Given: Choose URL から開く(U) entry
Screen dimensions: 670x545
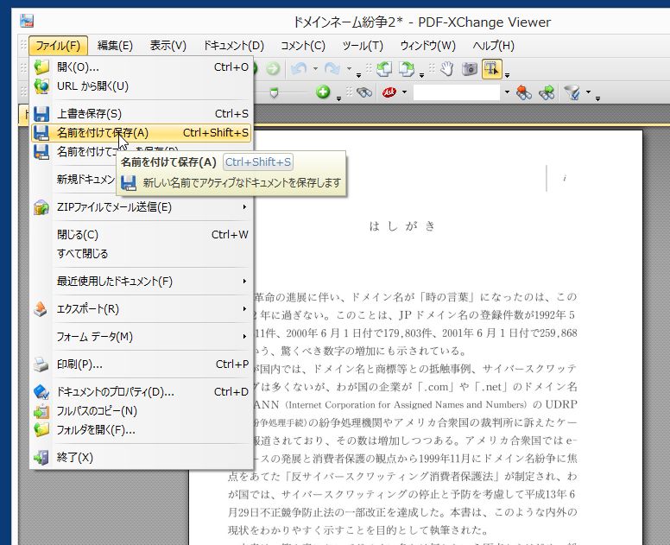Looking at the screenshot, I should point(141,86).
